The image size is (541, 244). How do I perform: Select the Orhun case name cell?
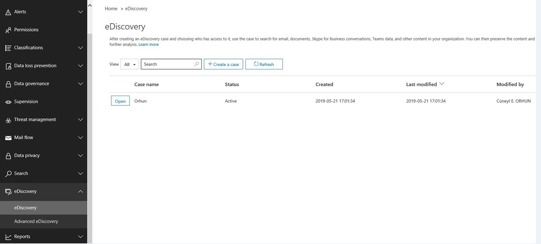pos(140,101)
